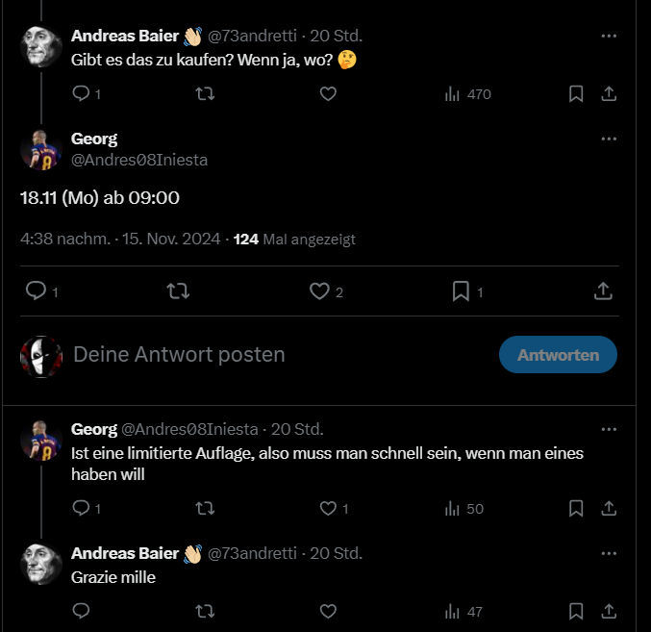The height and width of the screenshot is (632, 651).
Task: Open the post timestamp "4:38 nachm. · 15. Nov. 2024"
Action: (120, 239)
